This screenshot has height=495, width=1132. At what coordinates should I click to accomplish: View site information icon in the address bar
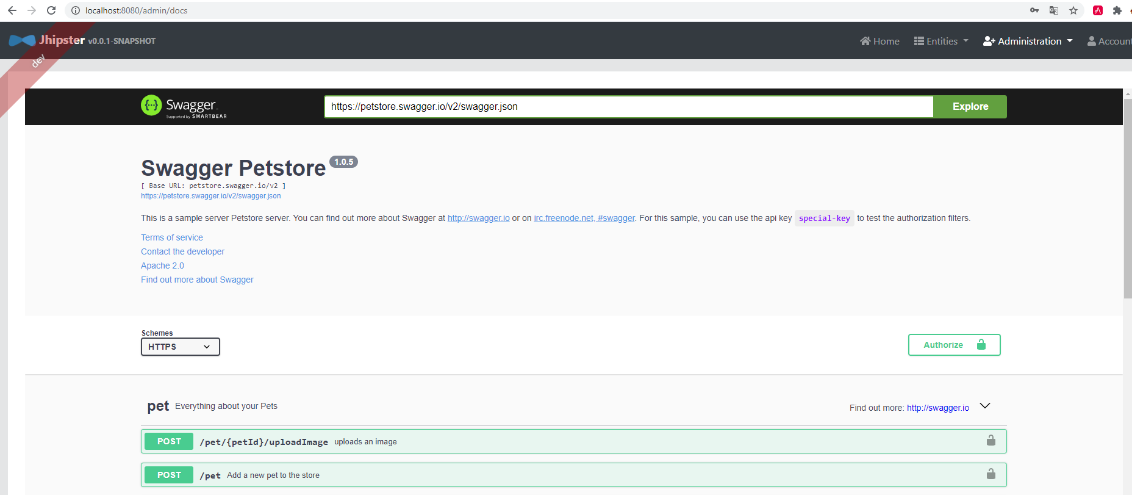point(76,10)
